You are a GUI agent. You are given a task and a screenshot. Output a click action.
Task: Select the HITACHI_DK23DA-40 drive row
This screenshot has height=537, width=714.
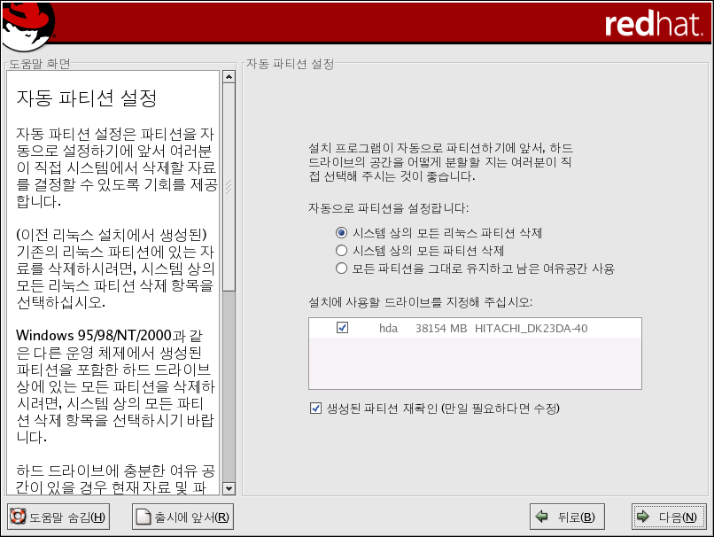point(530,329)
